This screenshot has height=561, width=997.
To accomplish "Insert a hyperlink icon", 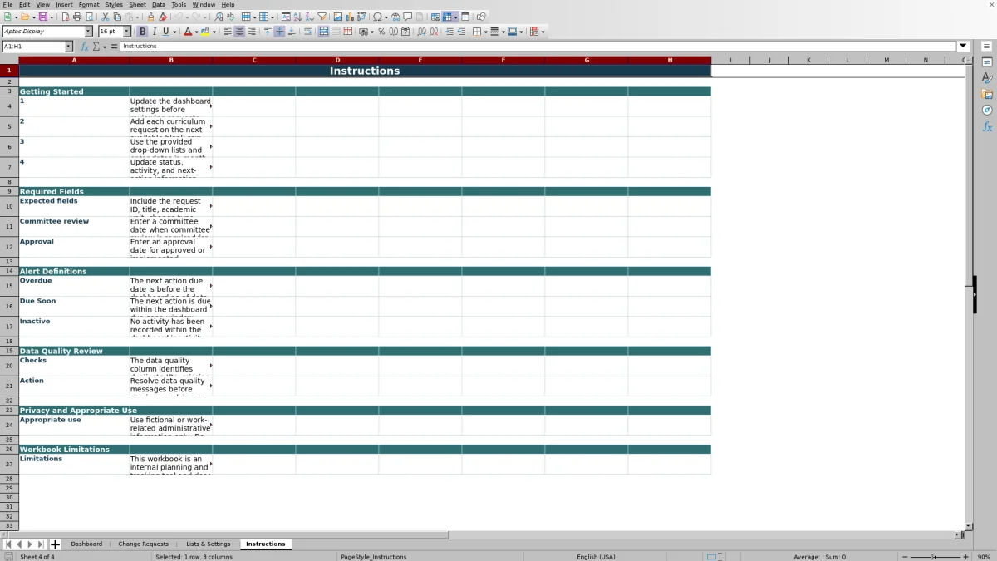I will 395,17.
